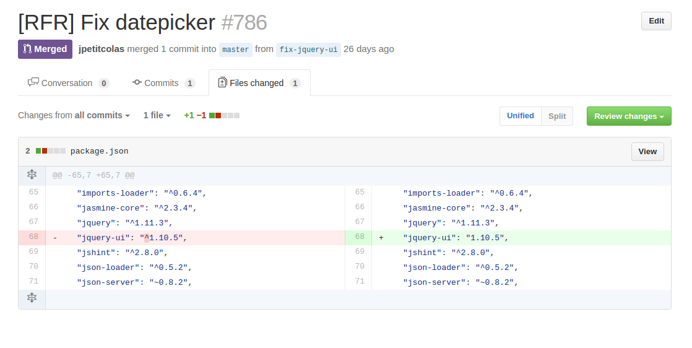Open the Changes from all commits dropdown

[74, 115]
